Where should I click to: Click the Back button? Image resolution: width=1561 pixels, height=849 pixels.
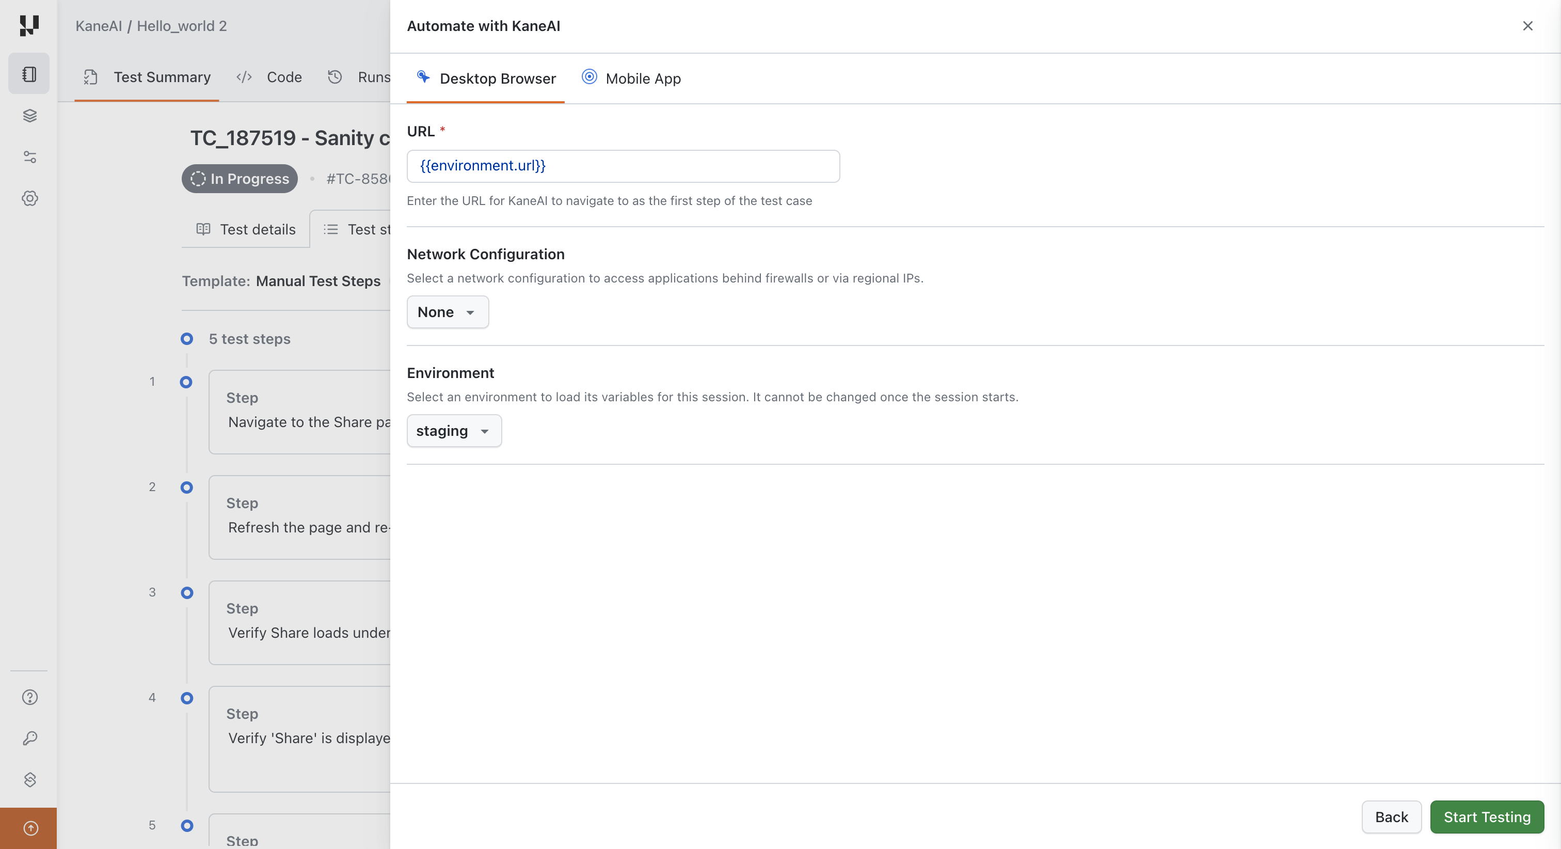point(1391,817)
